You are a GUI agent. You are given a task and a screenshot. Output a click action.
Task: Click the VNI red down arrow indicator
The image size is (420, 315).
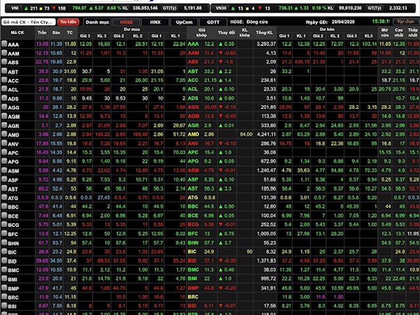(x=54, y=9)
